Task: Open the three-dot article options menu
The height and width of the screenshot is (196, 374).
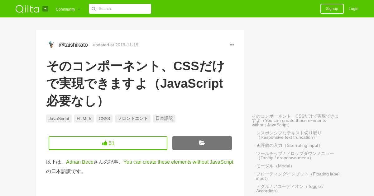Action: pos(232,45)
